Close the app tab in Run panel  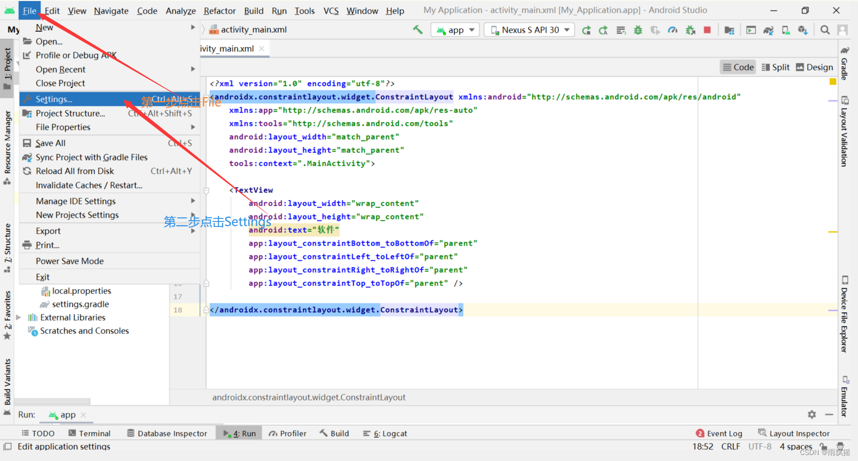(x=83, y=415)
